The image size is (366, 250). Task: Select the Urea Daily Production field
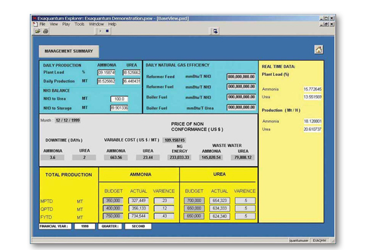[132, 81]
